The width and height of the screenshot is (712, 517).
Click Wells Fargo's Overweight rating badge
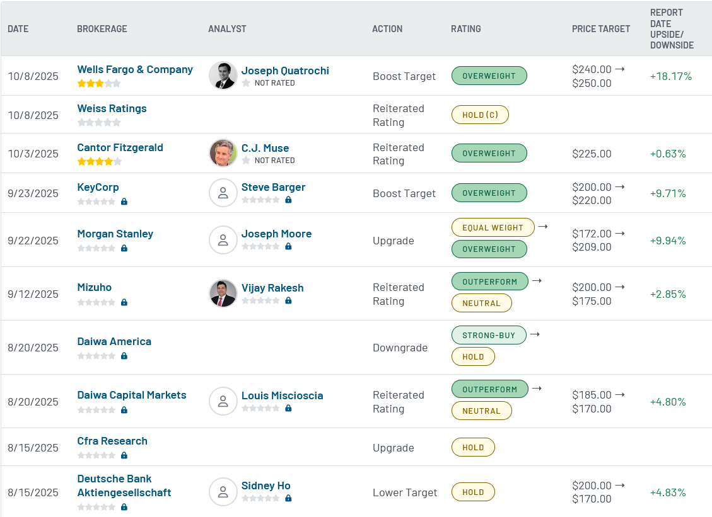tap(489, 76)
